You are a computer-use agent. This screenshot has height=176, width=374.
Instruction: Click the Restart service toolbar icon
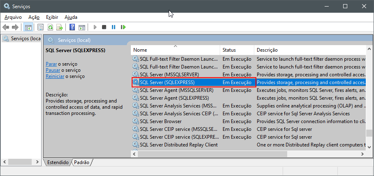pos(123,27)
